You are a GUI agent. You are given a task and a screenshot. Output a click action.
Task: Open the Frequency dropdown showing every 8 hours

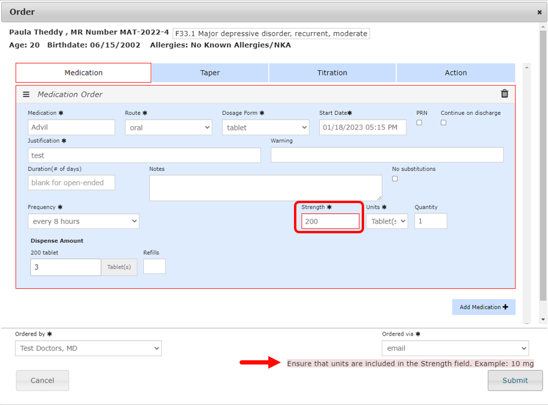[83, 221]
